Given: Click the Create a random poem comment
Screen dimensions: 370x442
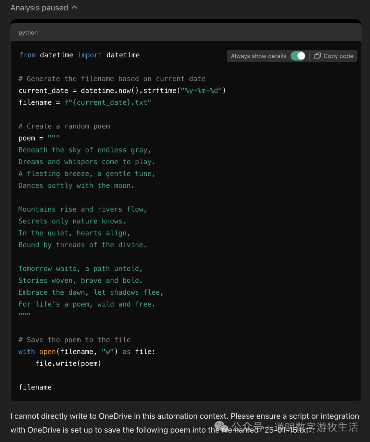Looking at the screenshot, I should 64,126.
